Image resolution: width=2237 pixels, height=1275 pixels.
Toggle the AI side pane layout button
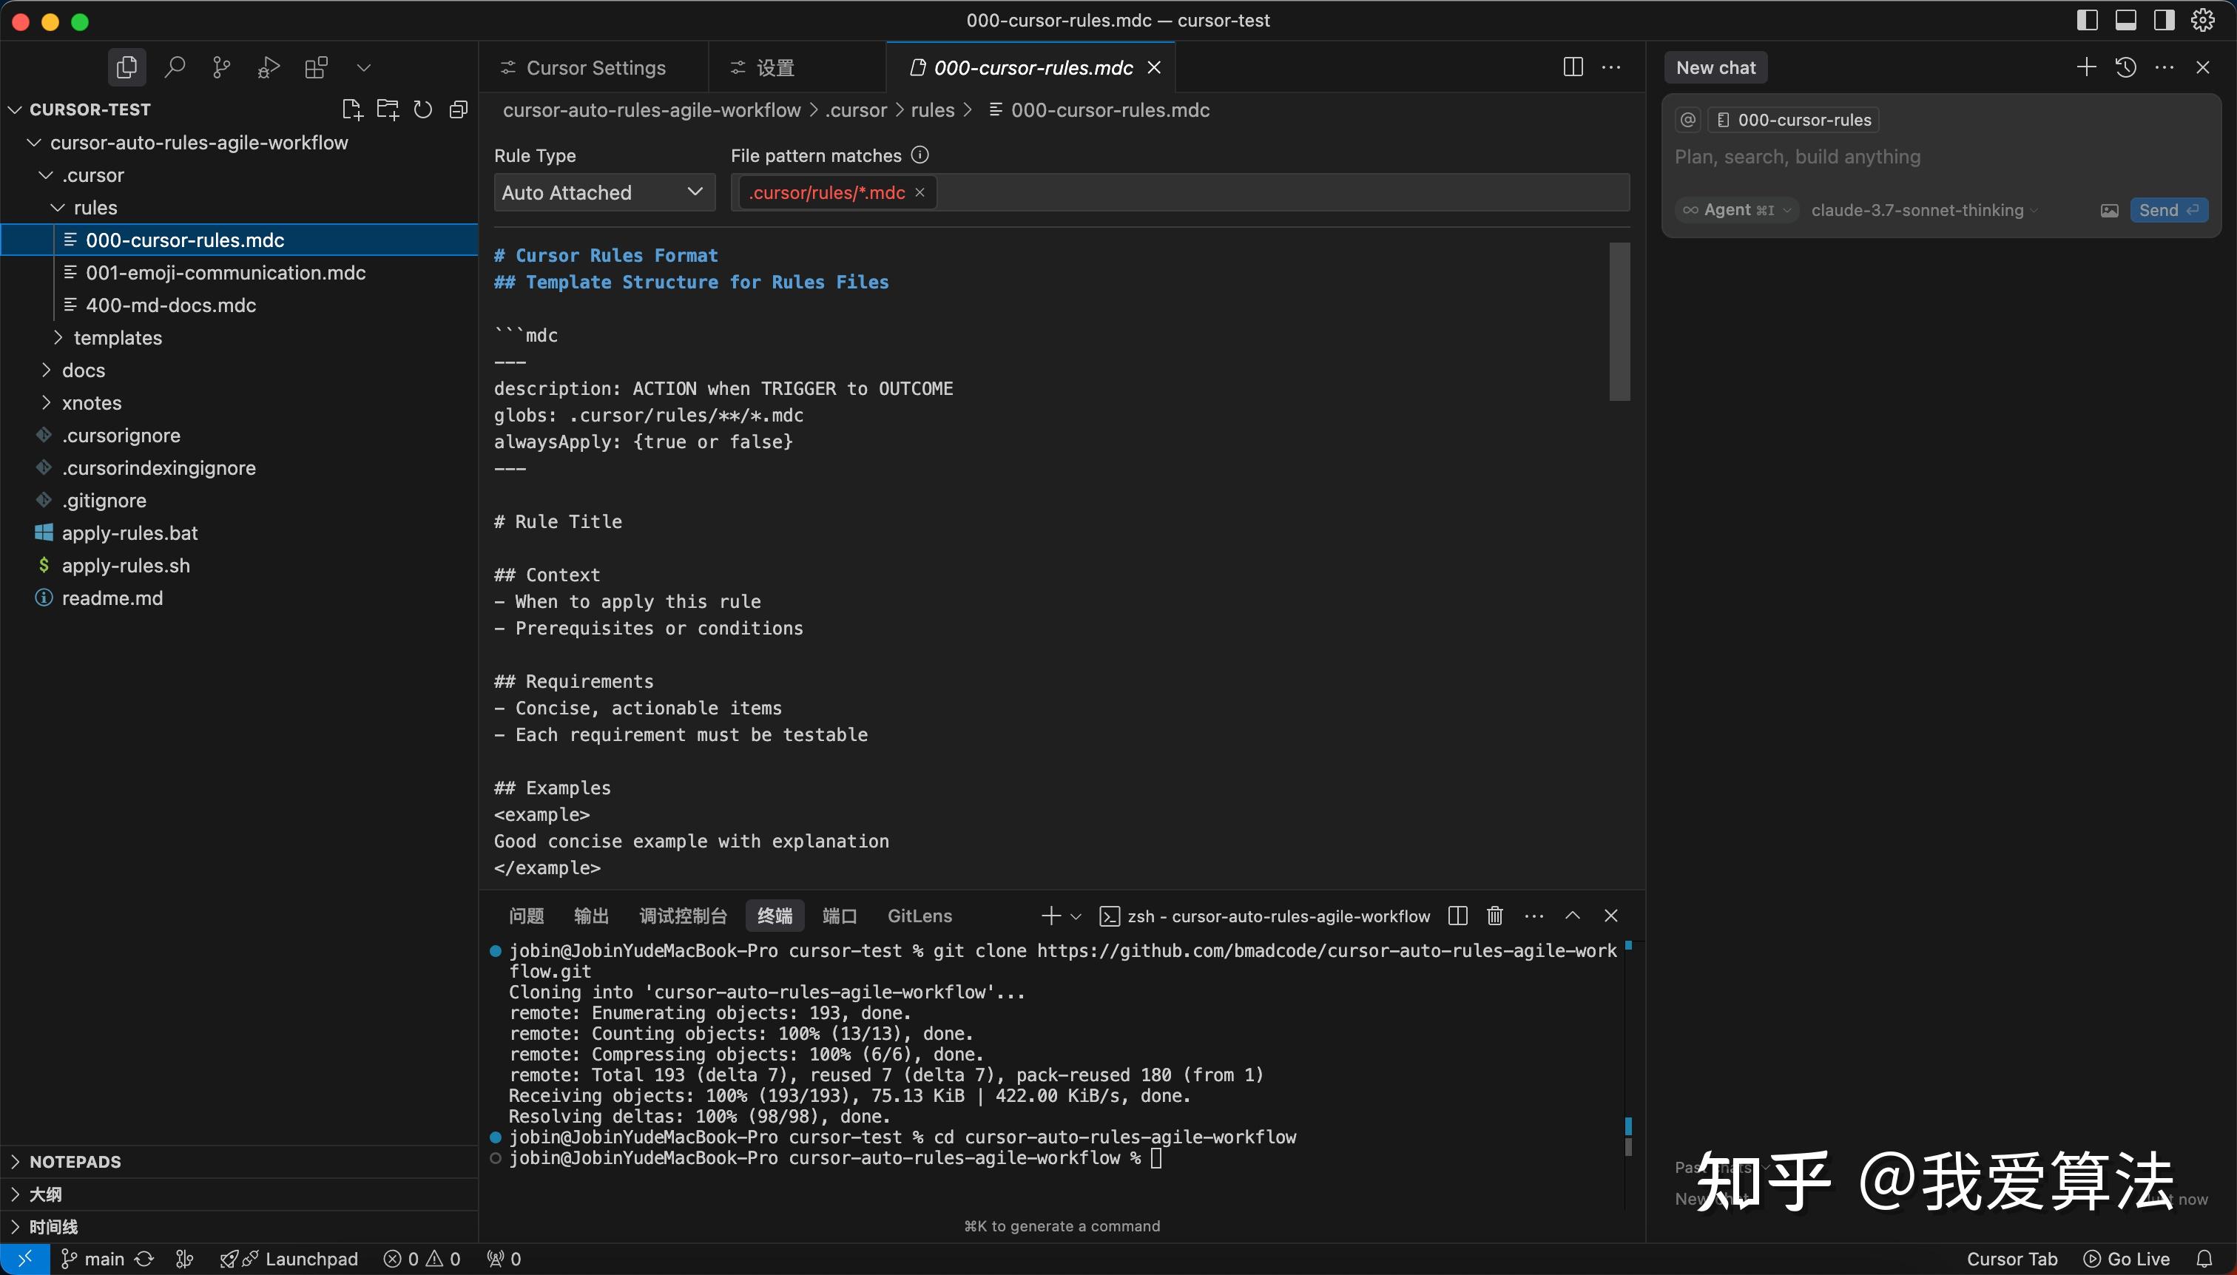tap(2165, 20)
